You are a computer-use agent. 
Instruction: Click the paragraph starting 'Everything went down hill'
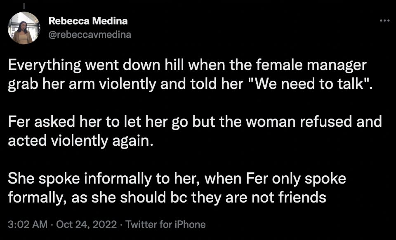(190, 75)
